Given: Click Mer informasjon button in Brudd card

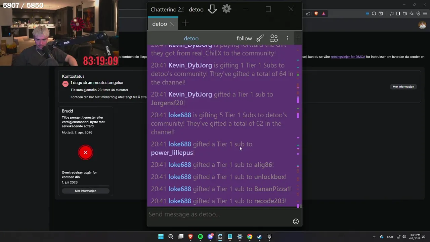Looking at the screenshot, I should pyautogui.click(x=86, y=191).
